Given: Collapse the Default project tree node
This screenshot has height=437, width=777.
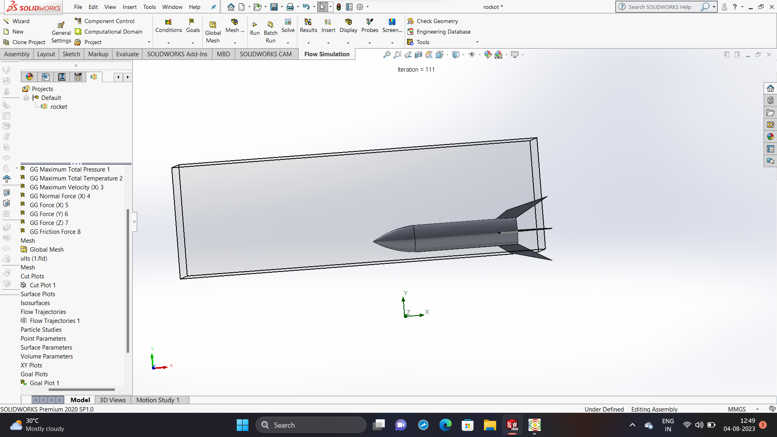Looking at the screenshot, I should point(26,98).
